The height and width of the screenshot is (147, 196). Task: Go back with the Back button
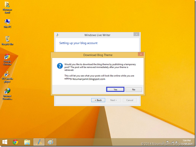coord(98,100)
